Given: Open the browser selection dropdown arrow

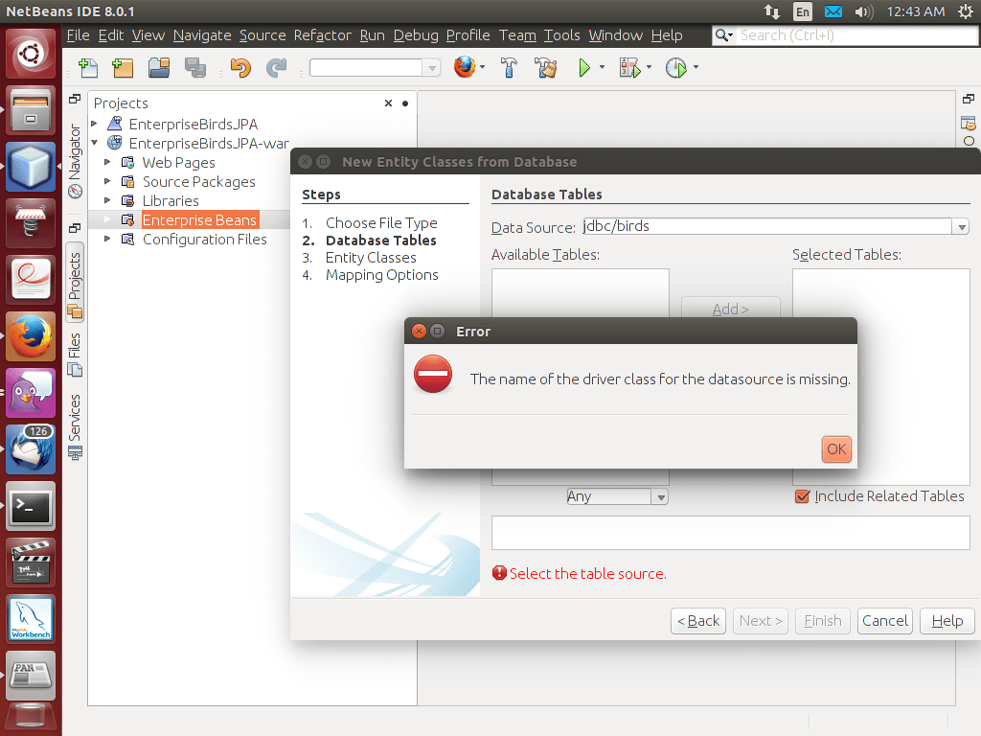Looking at the screenshot, I should [483, 67].
